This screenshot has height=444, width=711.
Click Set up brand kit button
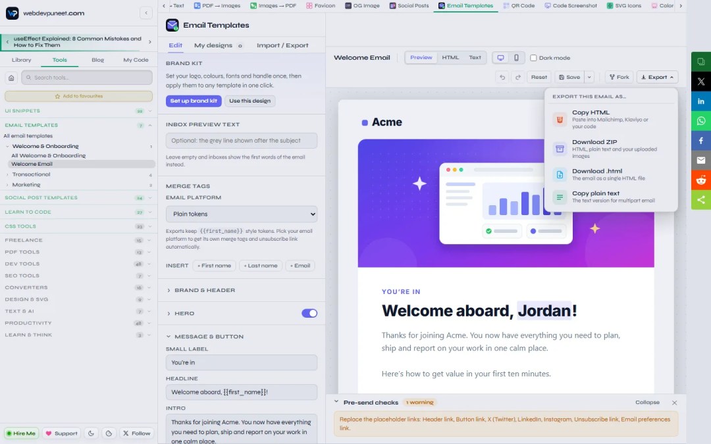click(x=194, y=101)
